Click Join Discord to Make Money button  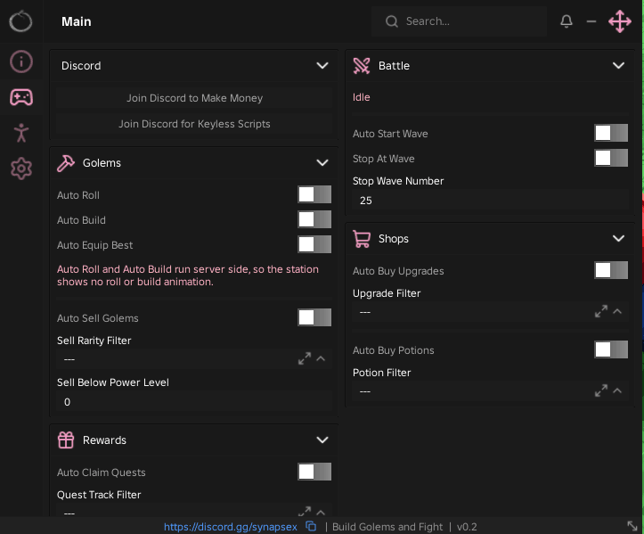click(x=194, y=98)
